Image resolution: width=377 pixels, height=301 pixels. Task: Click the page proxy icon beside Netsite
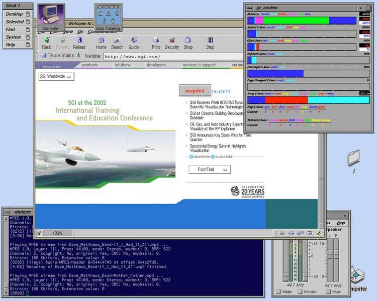[78, 56]
